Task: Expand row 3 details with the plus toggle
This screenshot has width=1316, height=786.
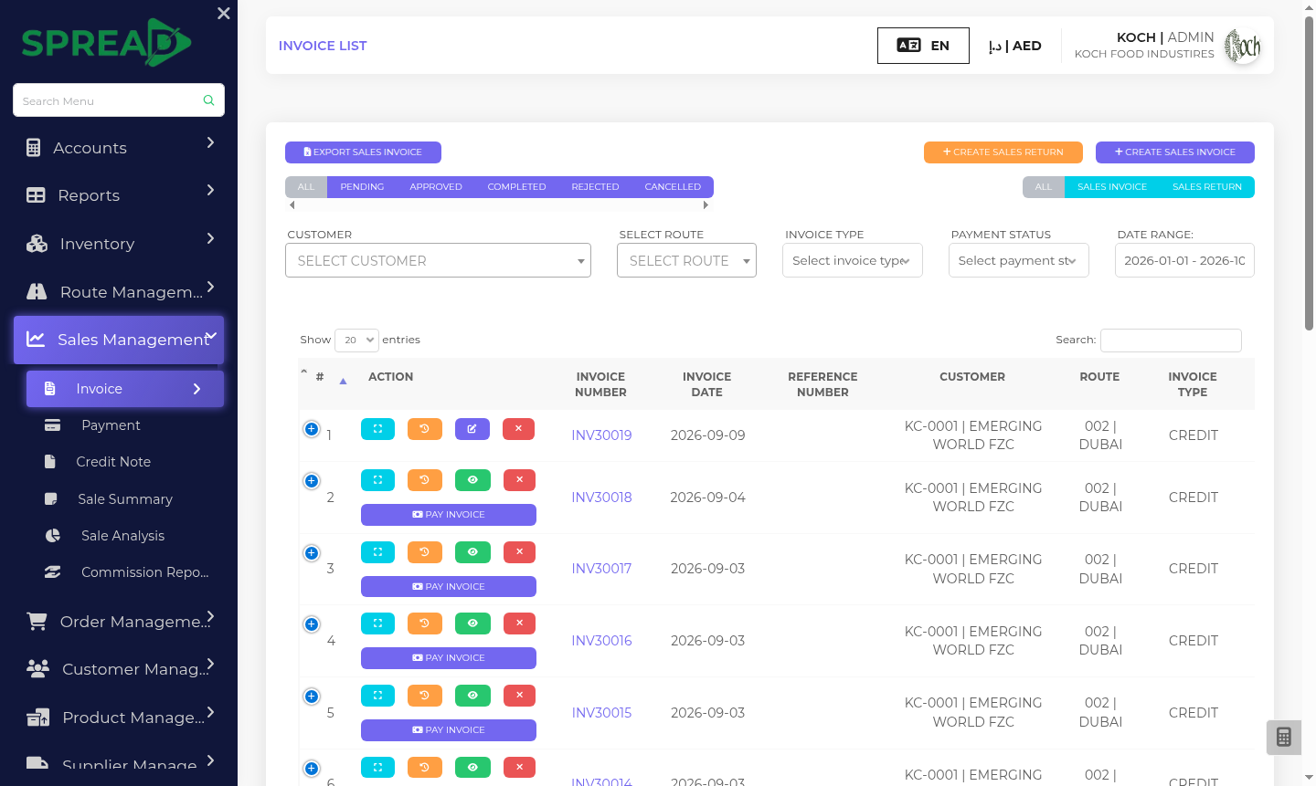Action: point(312,553)
